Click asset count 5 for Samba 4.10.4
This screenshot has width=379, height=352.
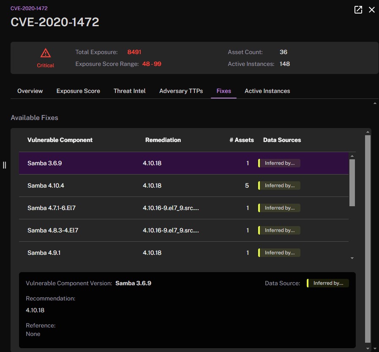247,186
